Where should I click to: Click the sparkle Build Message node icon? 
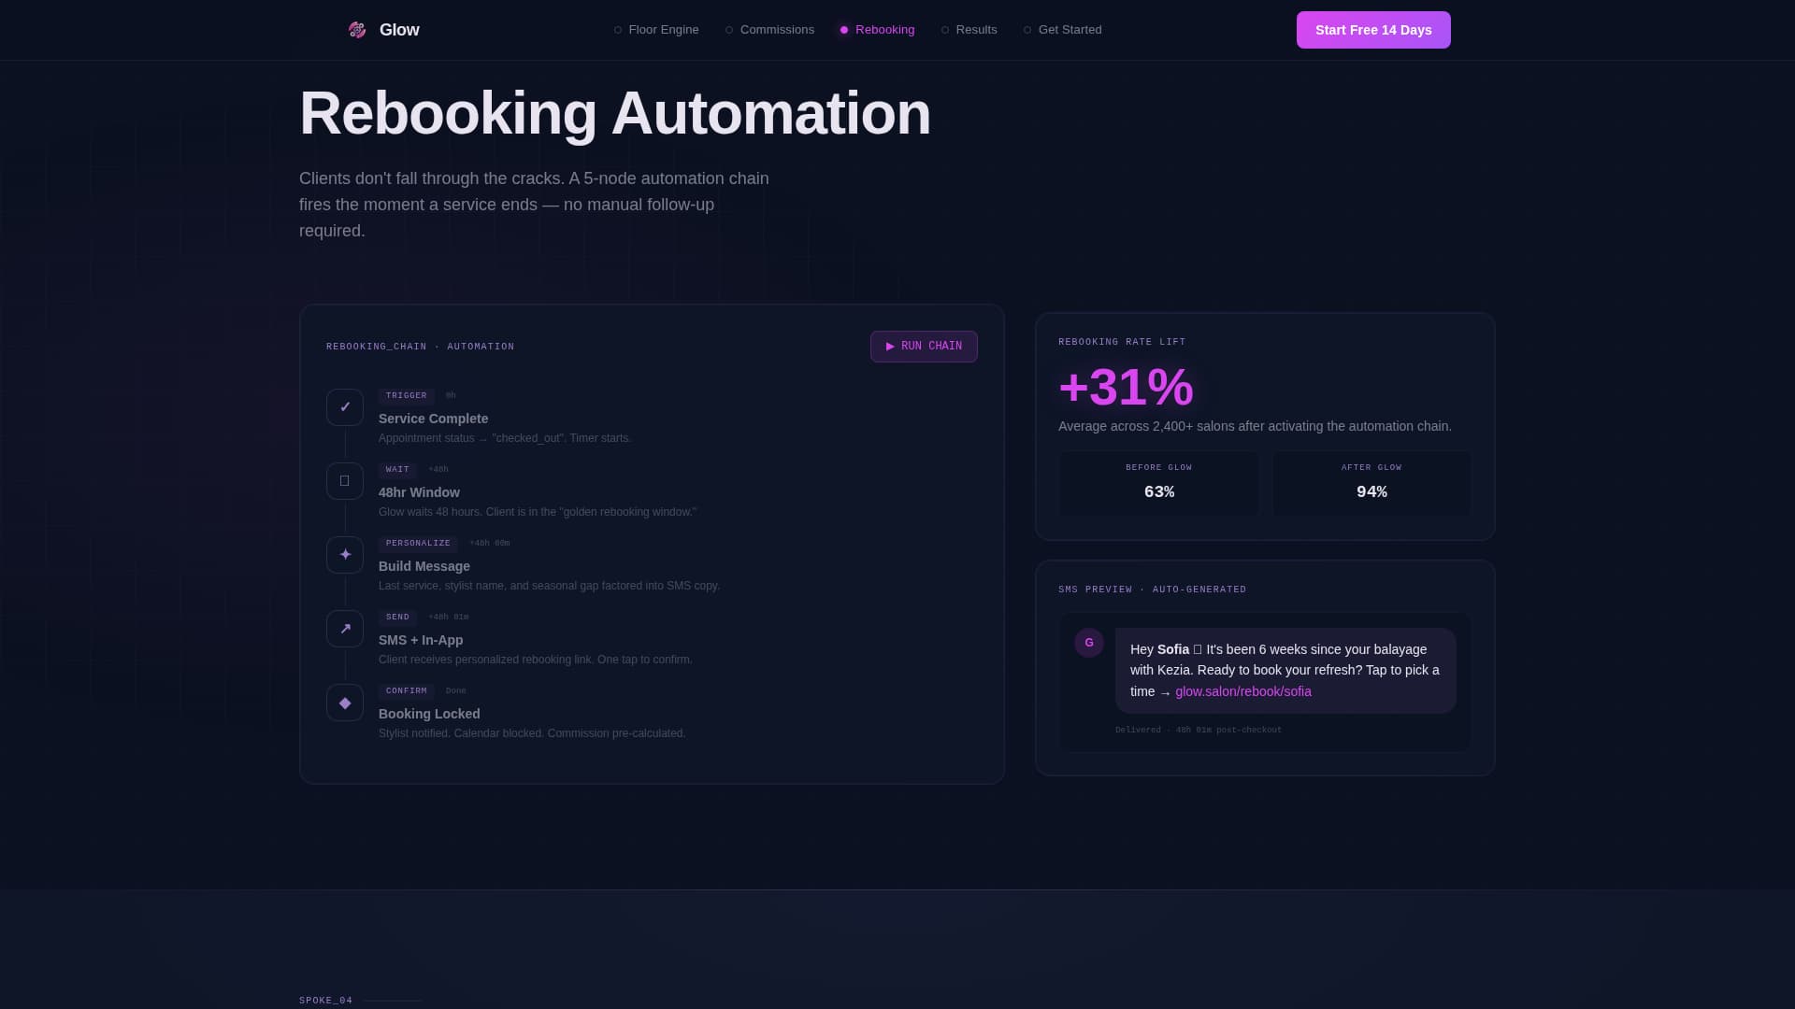[x=345, y=555]
